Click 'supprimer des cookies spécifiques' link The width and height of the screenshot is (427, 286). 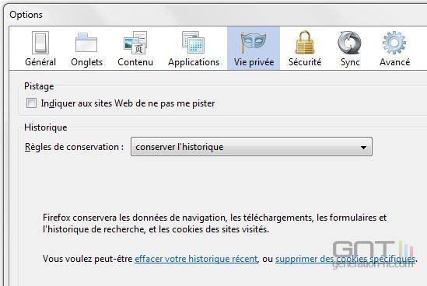coord(345,259)
